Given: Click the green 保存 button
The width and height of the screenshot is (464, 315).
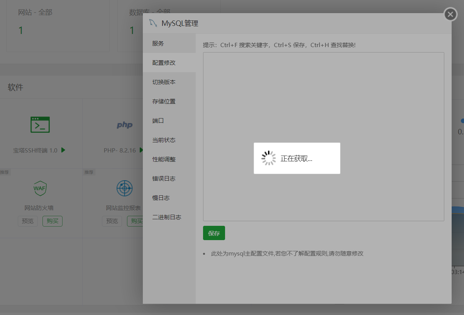Looking at the screenshot, I should 214,233.
